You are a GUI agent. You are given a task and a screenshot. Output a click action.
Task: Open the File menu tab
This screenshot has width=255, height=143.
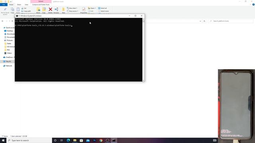pyautogui.click(x=4, y=4)
